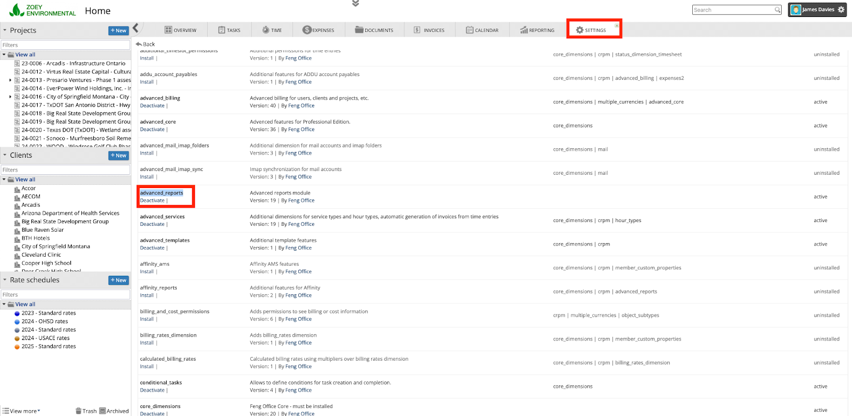Open the Expenses tab

[318, 30]
